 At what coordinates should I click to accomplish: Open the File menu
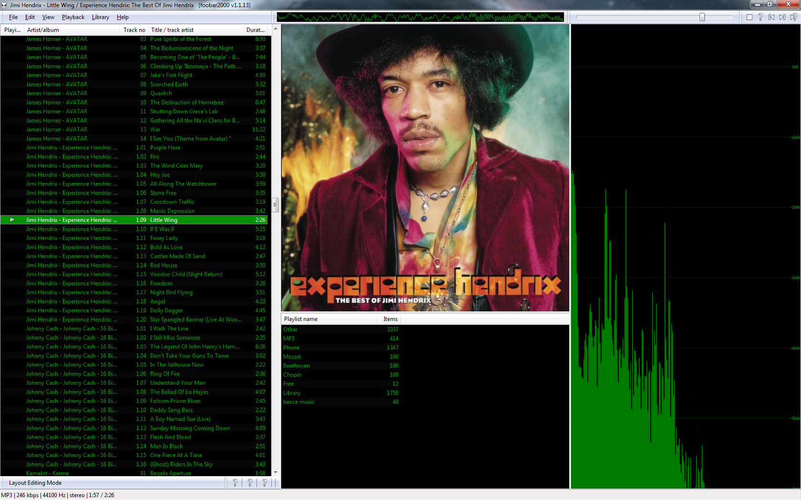[13, 17]
